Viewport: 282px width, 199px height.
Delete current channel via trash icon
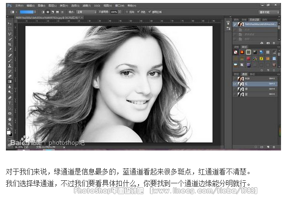pos(274,147)
